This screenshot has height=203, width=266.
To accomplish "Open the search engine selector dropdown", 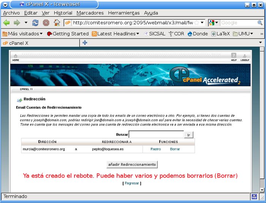I will pyautogui.click(x=214, y=23).
